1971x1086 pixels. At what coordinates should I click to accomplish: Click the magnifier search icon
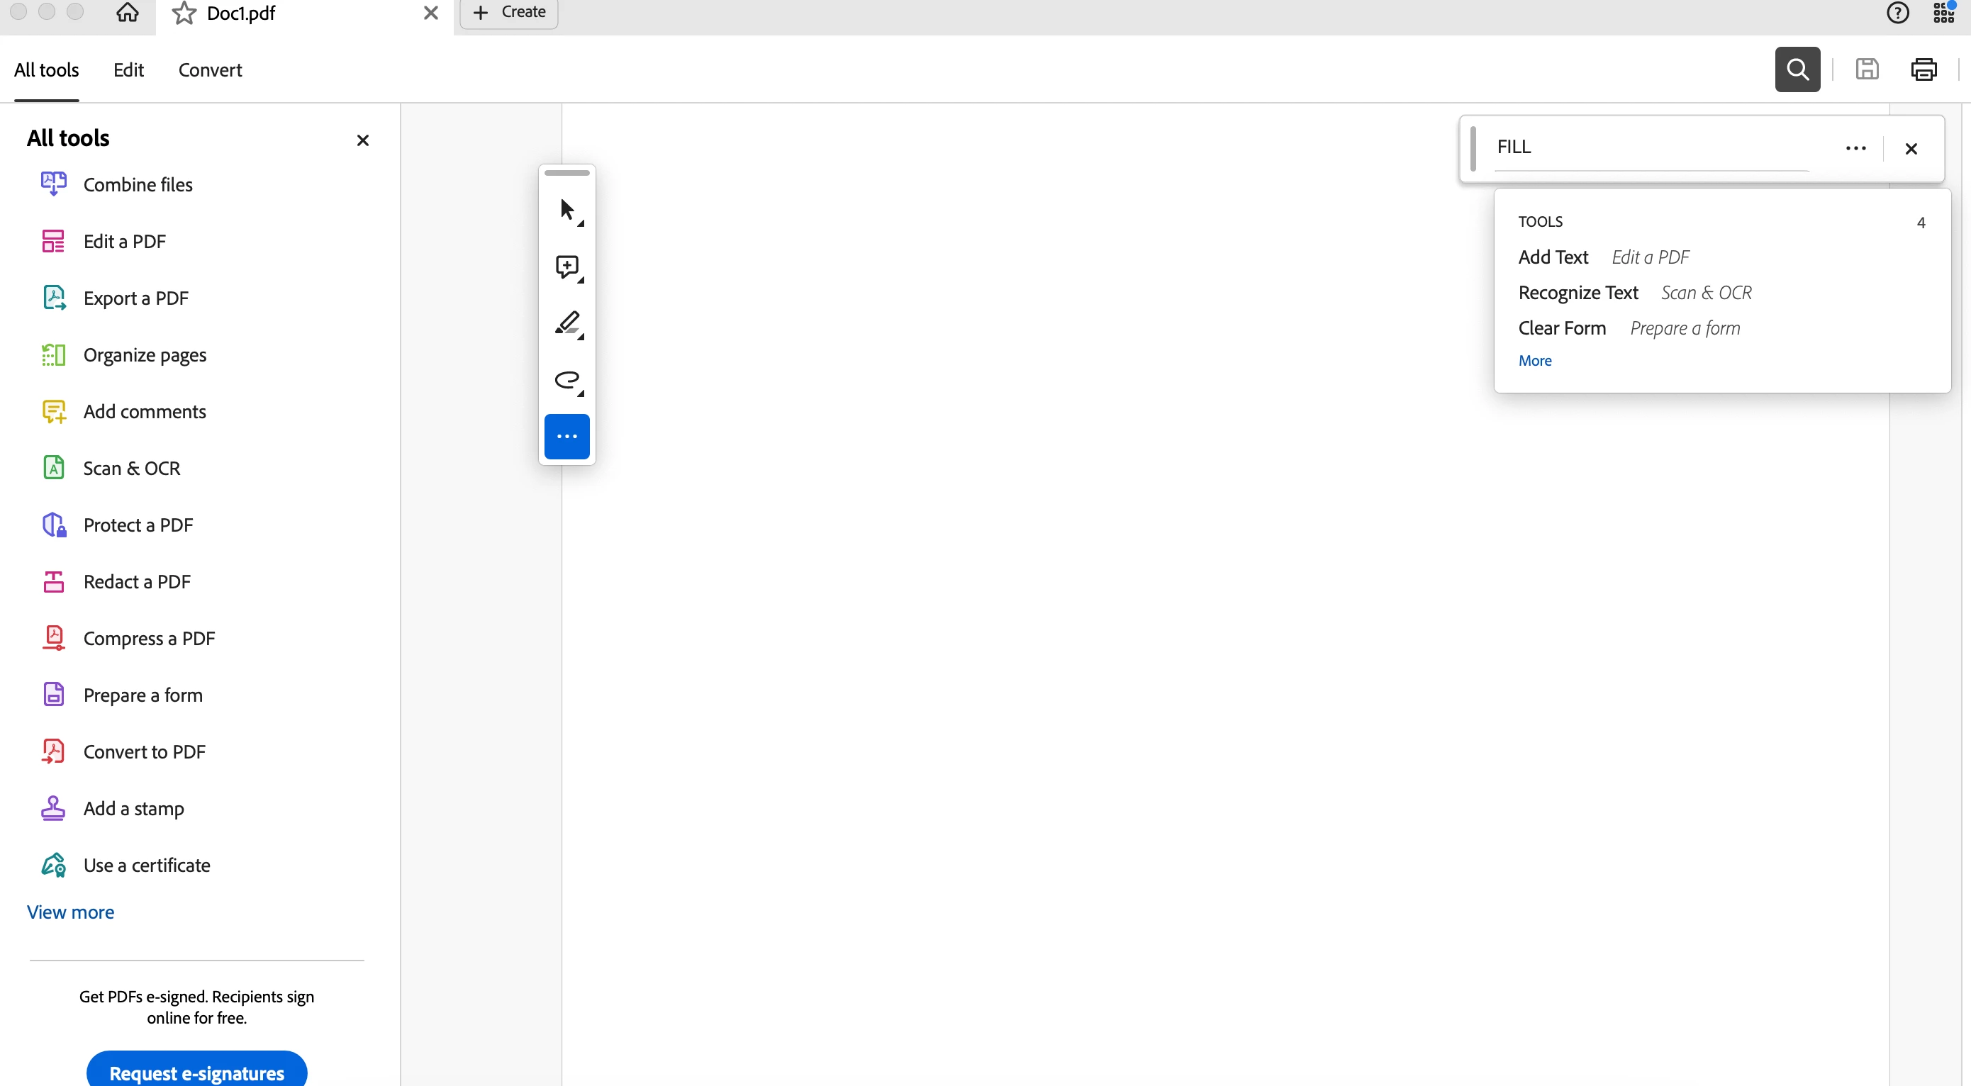1797,69
